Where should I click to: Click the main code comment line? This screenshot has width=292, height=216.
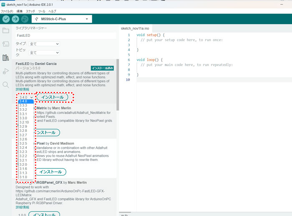pyautogui.click(x=186, y=65)
